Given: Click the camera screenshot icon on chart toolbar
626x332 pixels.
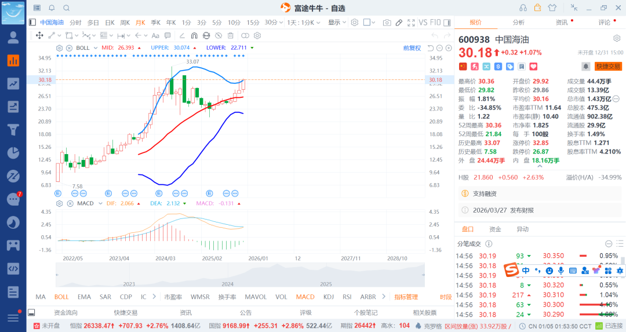Looking at the screenshot, I should pos(387,23).
